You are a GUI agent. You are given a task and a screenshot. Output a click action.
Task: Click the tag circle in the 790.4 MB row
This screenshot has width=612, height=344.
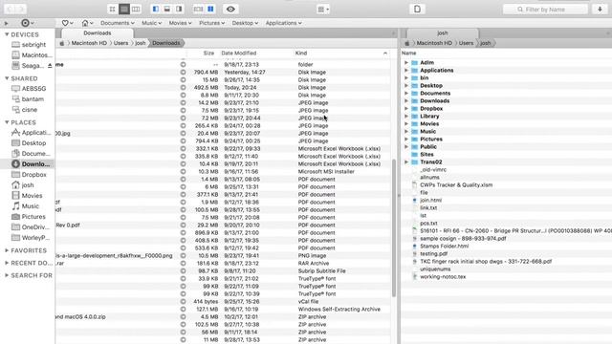tap(183, 73)
